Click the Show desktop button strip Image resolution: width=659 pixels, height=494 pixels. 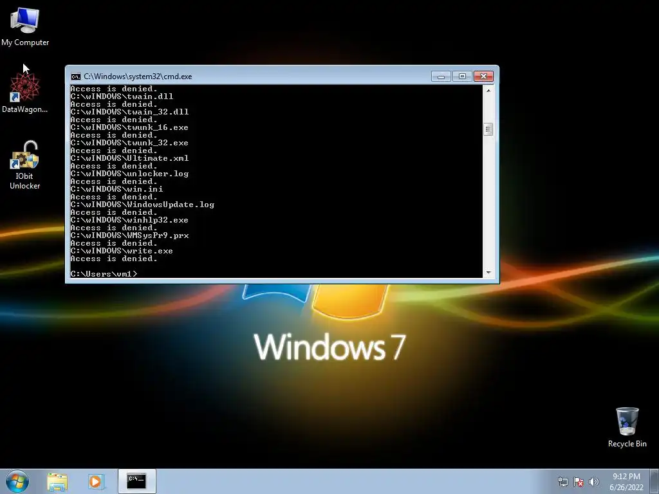pyautogui.click(x=654, y=481)
